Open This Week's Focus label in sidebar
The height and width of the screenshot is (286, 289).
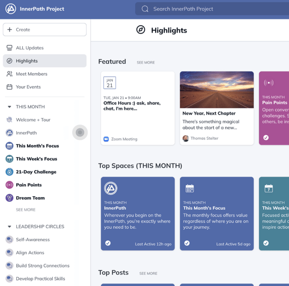[x=36, y=159]
